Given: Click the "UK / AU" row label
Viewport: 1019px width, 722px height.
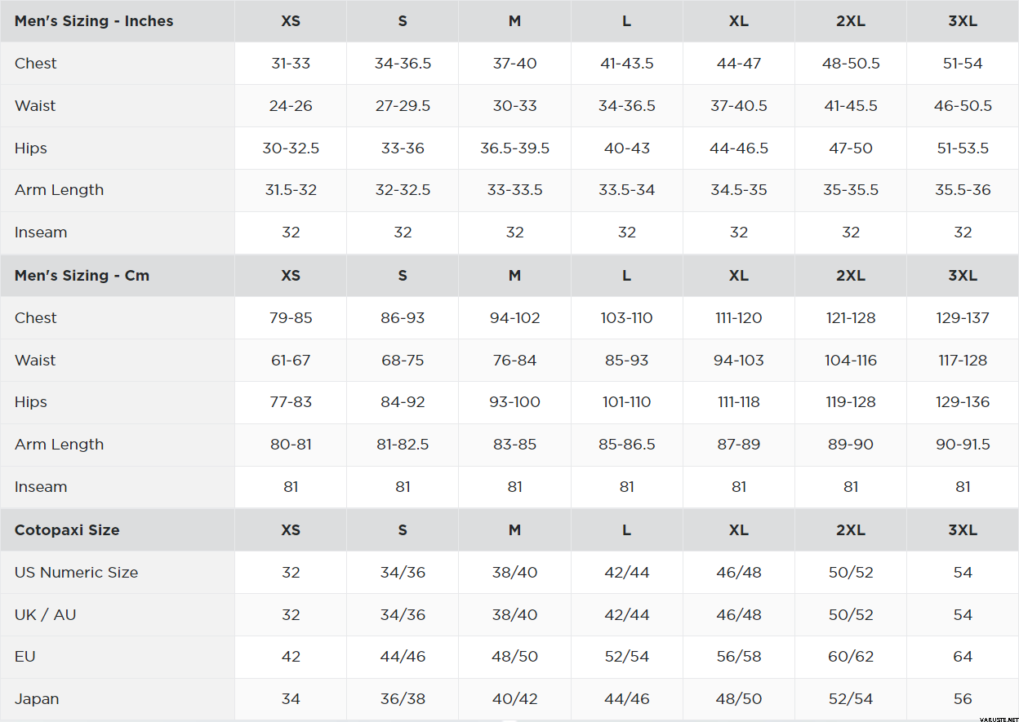Looking at the screenshot, I should 45,615.
